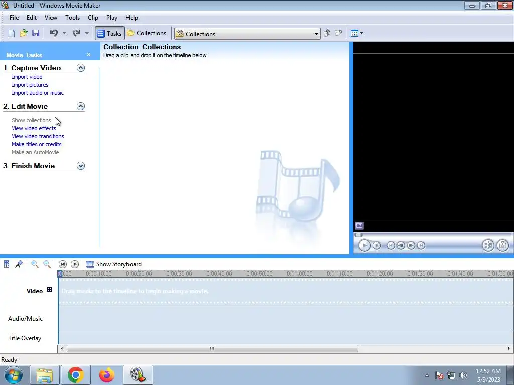This screenshot has height=385, width=514.
Task: Click the Full Screen preview icon
Action: (359, 226)
